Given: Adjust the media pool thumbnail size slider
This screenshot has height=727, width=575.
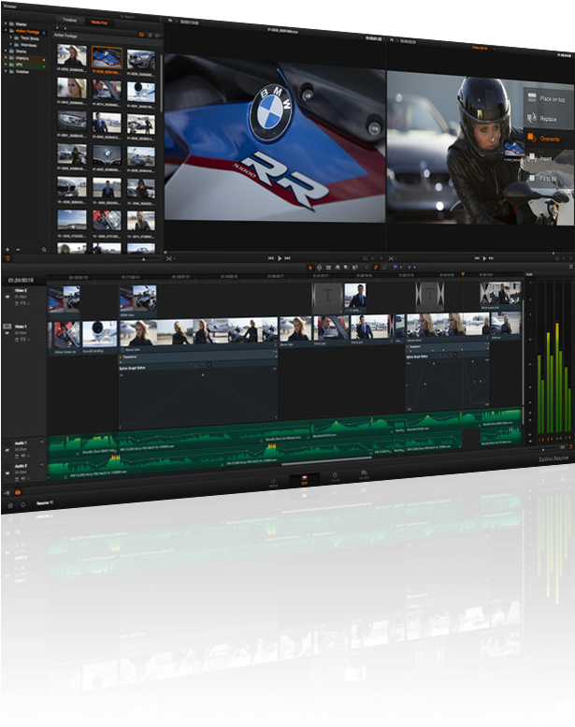Looking at the screenshot, I should (144, 259).
